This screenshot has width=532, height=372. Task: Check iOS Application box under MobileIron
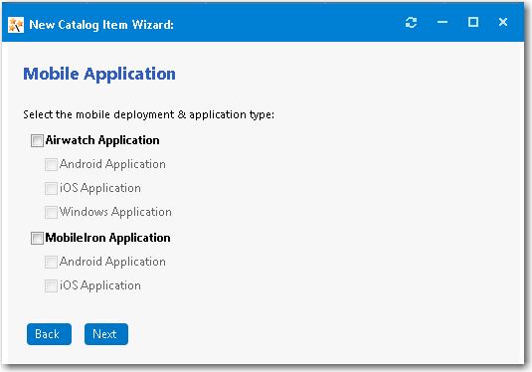click(x=51, y=285)
